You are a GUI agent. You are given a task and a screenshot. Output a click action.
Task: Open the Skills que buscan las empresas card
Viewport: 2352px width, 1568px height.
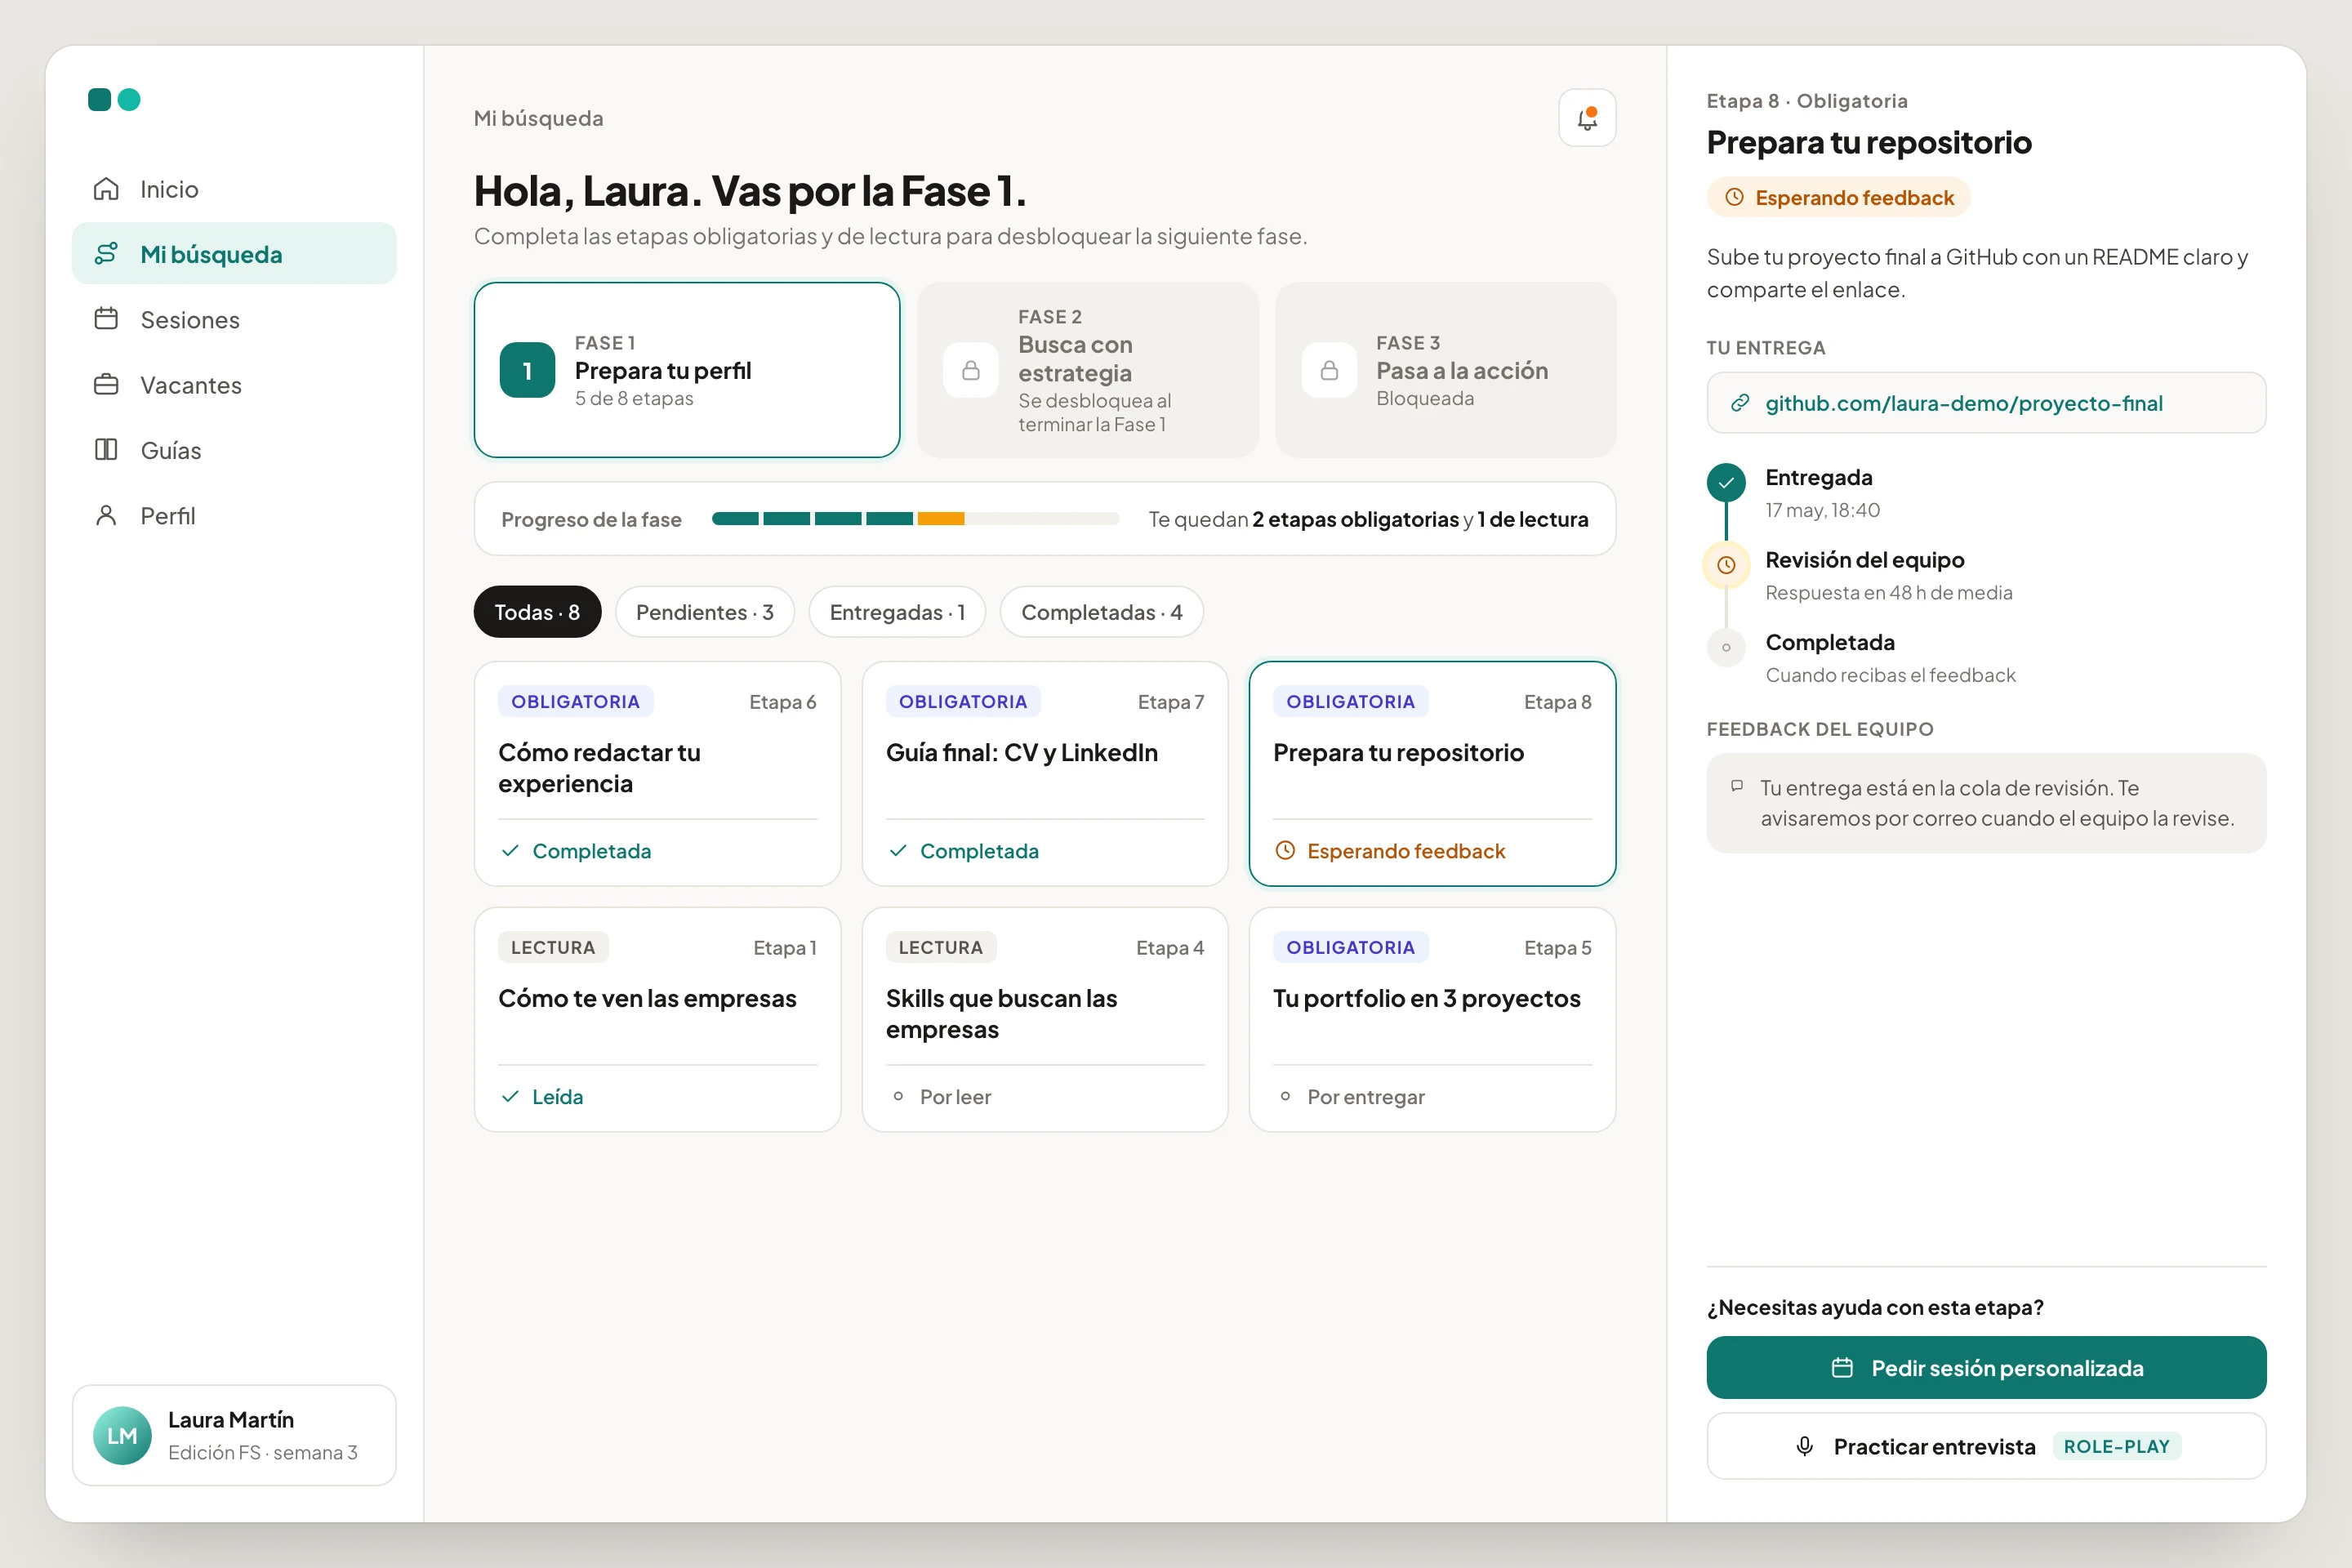coord(1044,1020)
